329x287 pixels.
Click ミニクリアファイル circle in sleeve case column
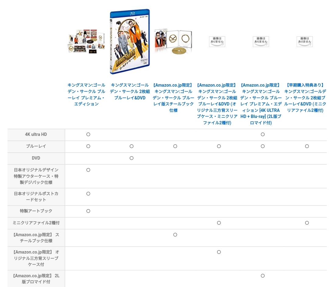pos(219,223)
